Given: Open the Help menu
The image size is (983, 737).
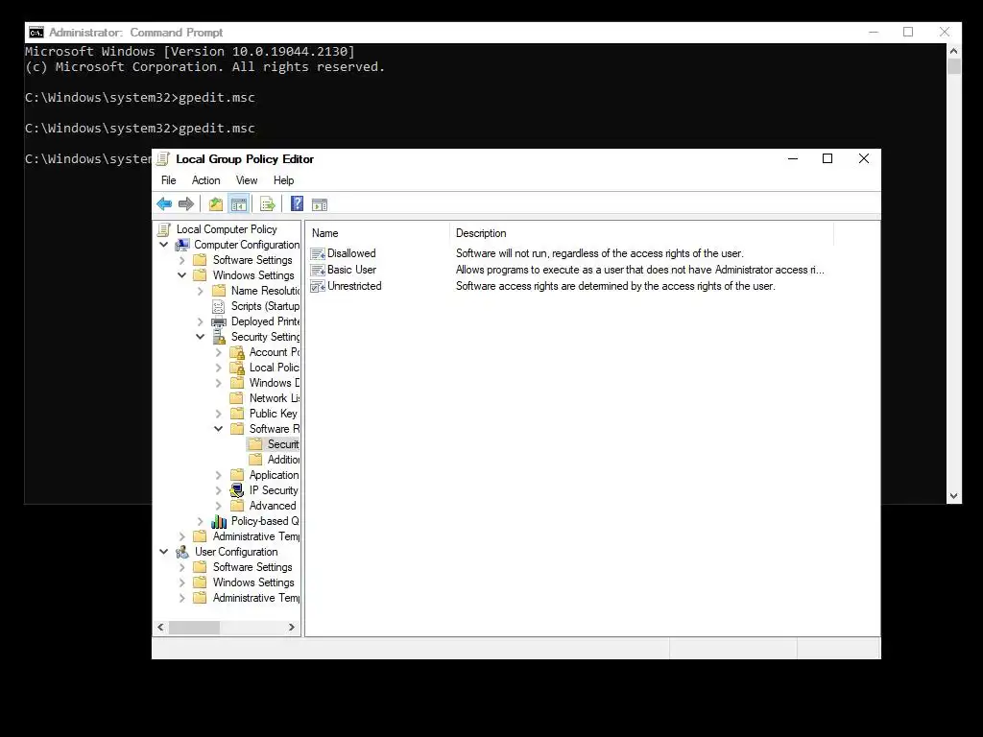Looking at the screenshot, I should [283, 180].
